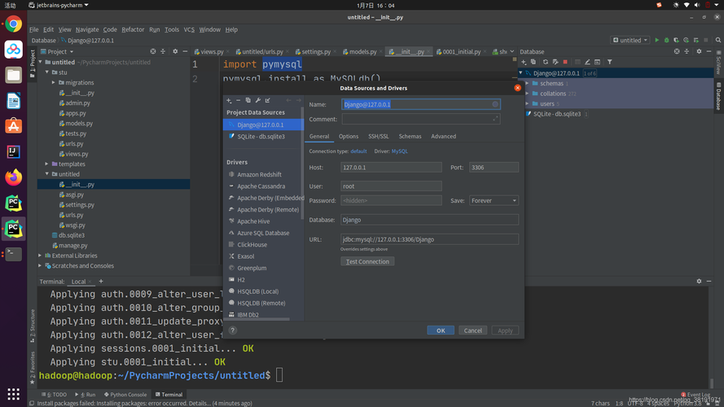This screenshot has height=407, width=724.
Task: Click MySQL driver link
Action: point(399,151)
